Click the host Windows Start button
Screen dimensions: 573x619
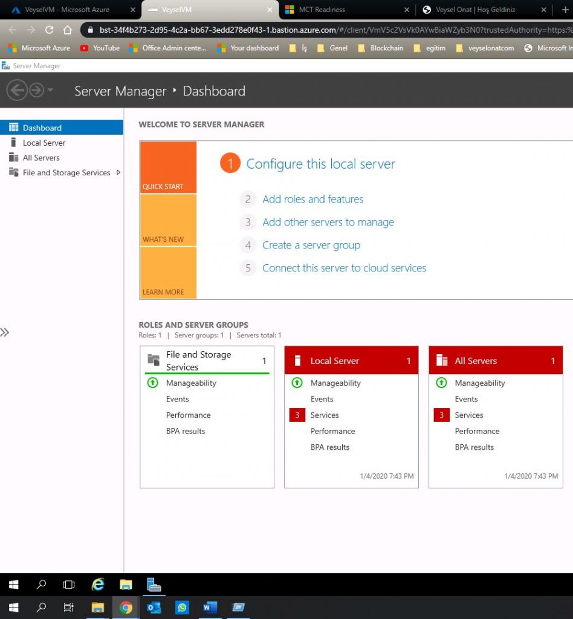coord(13,608)
